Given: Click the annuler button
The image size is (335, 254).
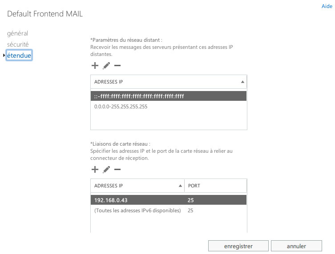Looking at the screenshot, I should point(296,246).
